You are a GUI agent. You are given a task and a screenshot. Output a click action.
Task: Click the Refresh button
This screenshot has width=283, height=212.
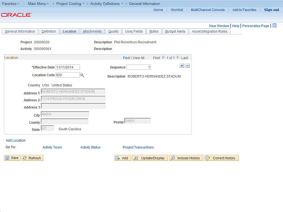(x=32, y=158)
